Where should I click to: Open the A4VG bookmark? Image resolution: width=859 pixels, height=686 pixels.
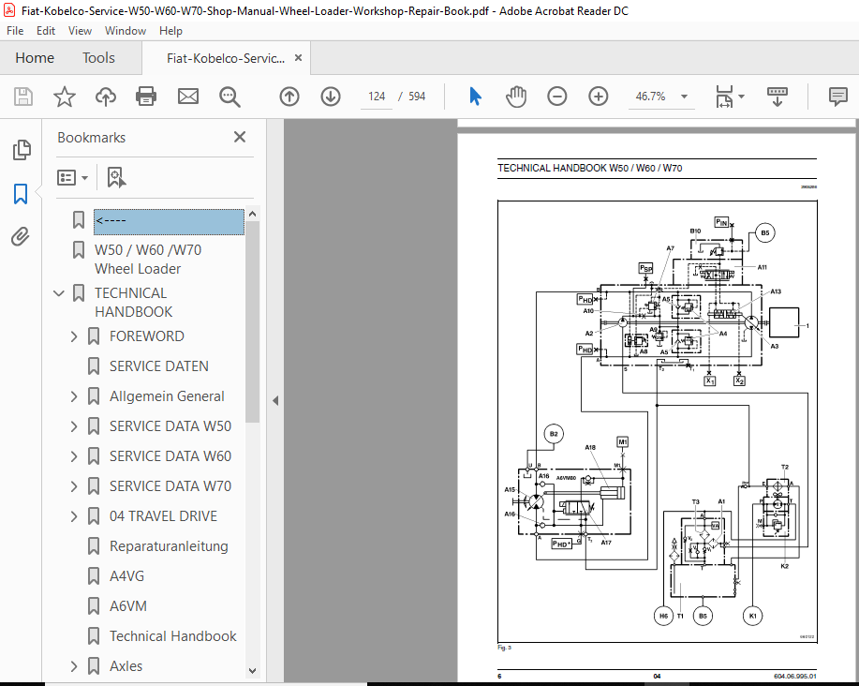pyautogui.click(x=126, y=576)
